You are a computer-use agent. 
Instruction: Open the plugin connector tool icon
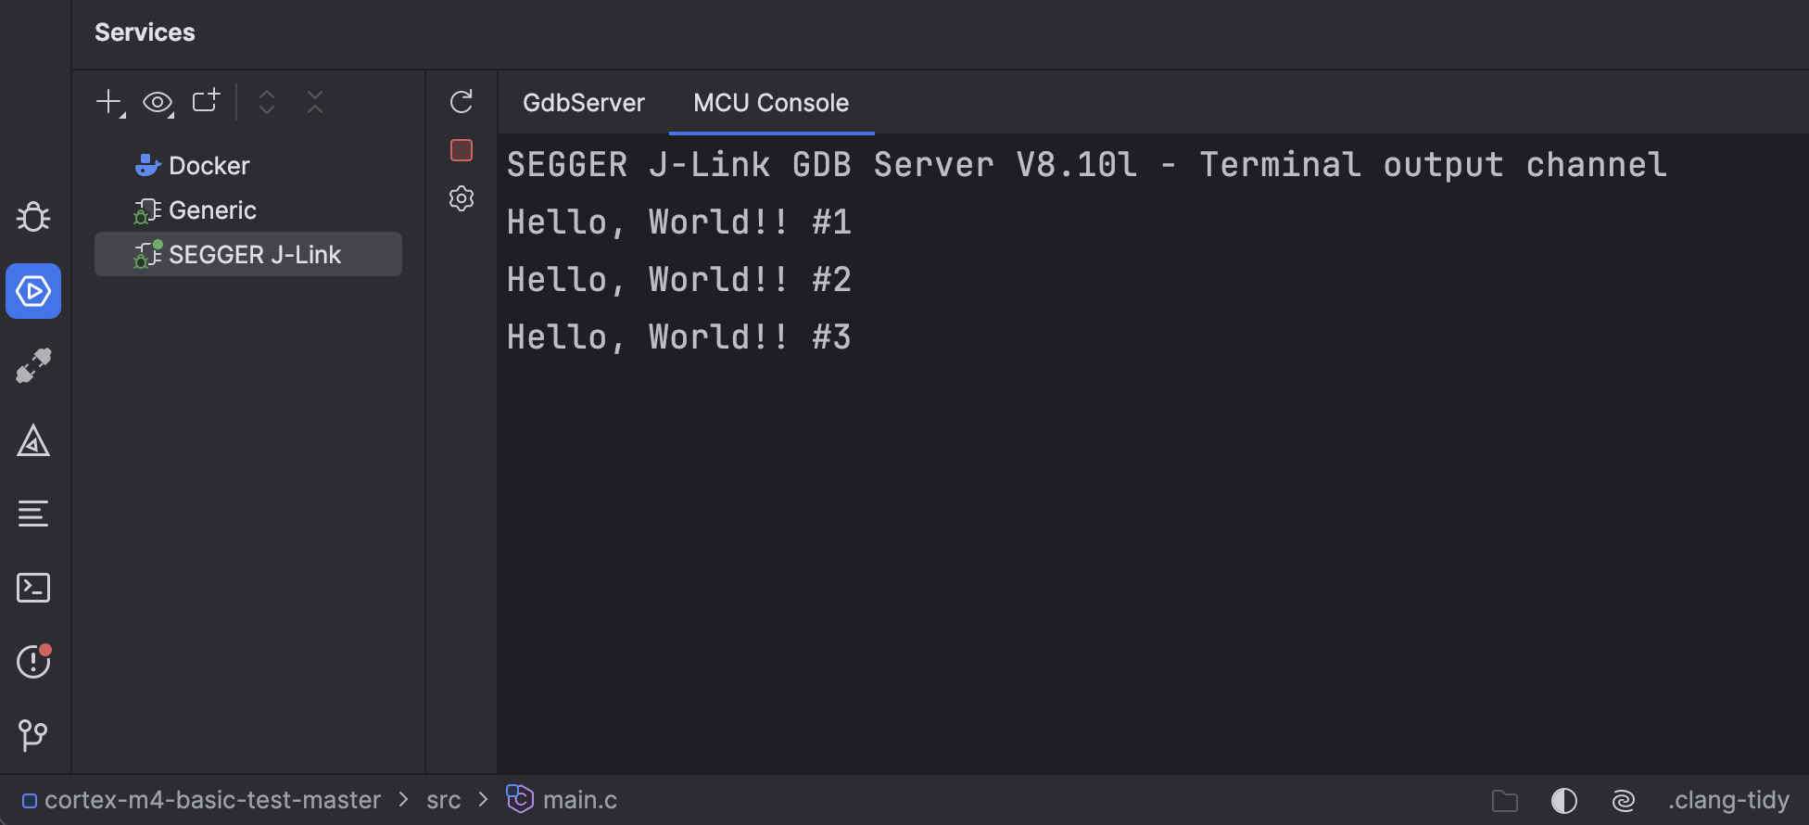[x=33, y=365]
